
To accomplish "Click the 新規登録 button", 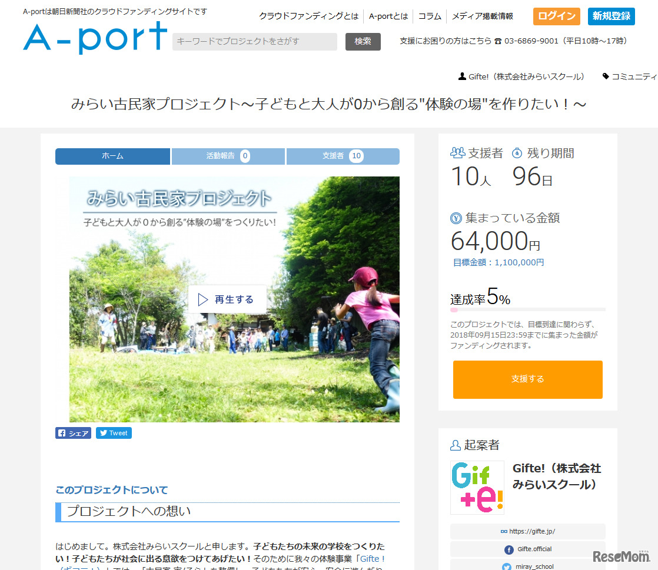I will 611,16.
